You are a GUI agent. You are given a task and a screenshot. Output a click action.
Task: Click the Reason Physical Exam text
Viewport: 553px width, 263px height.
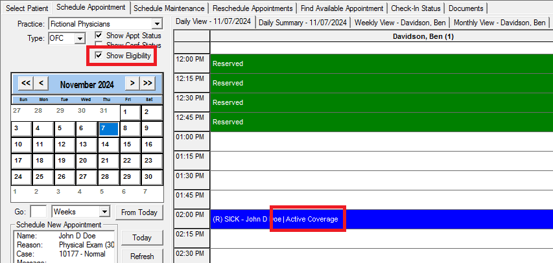[86, 245]
